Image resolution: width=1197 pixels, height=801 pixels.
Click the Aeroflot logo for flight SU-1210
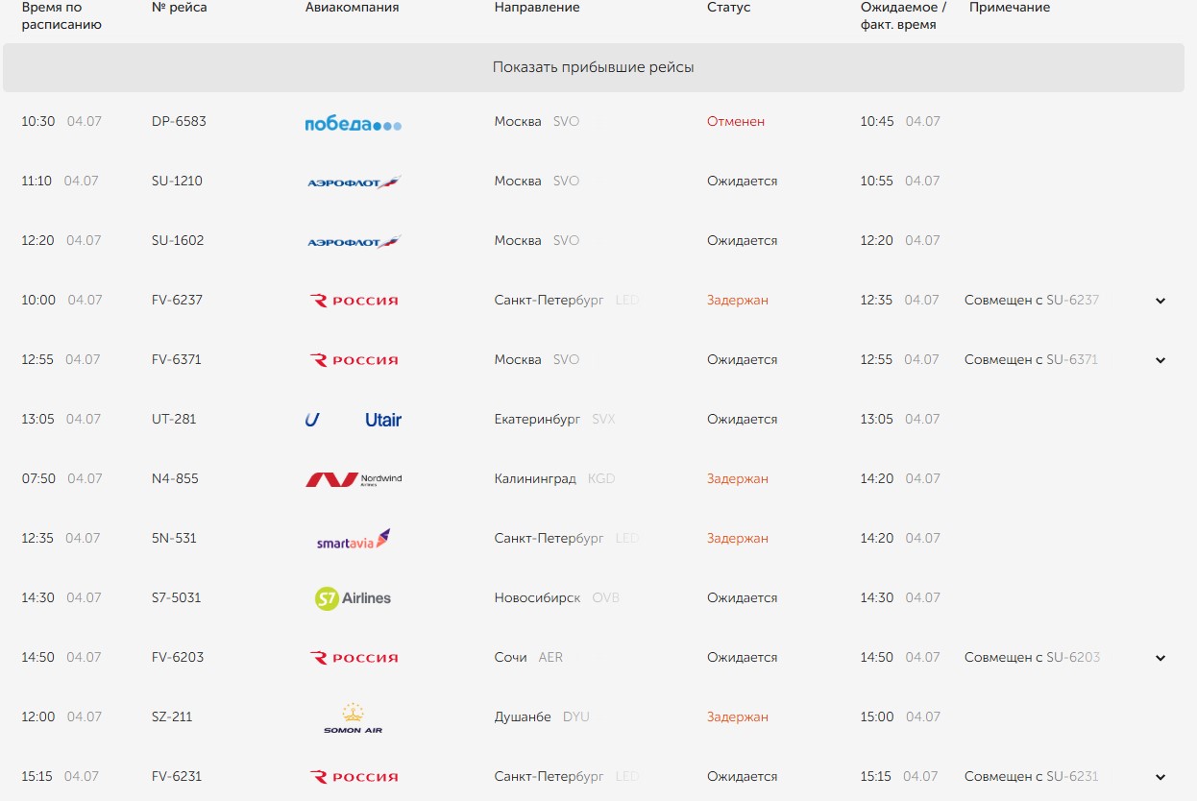pyautogui.click(x=353, y=182)
